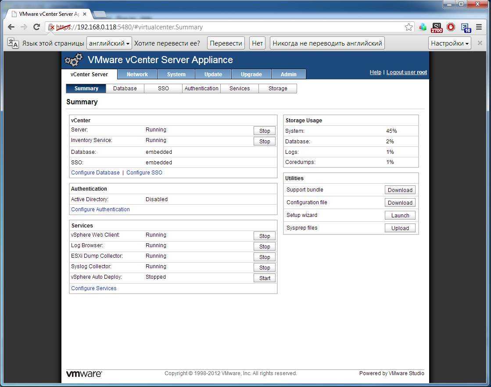Click the Configure SSO link
Screen dimensions: 491x387
pos(144,173)
